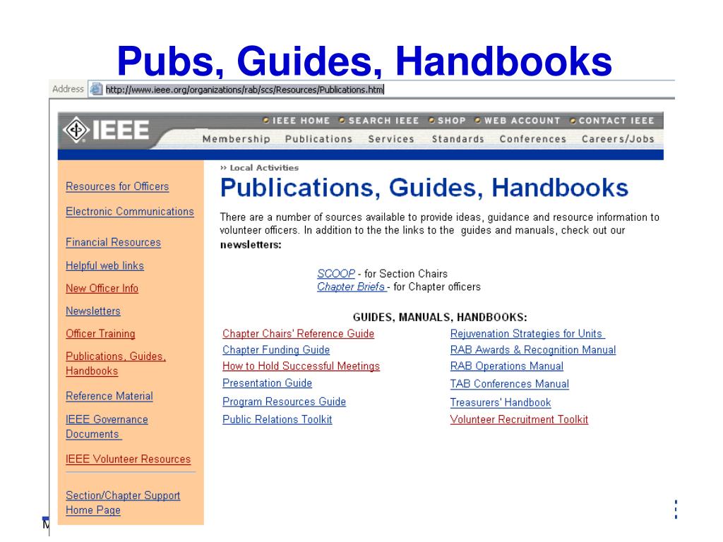Screen dimensions: 723x542
Task: Open the Chapter Briefs newsletter link
Action: 351,287
